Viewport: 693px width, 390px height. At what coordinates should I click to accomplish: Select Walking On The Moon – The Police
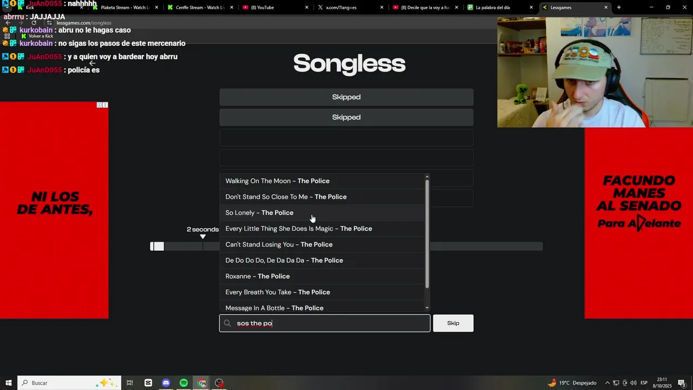[x=322, y=181]
